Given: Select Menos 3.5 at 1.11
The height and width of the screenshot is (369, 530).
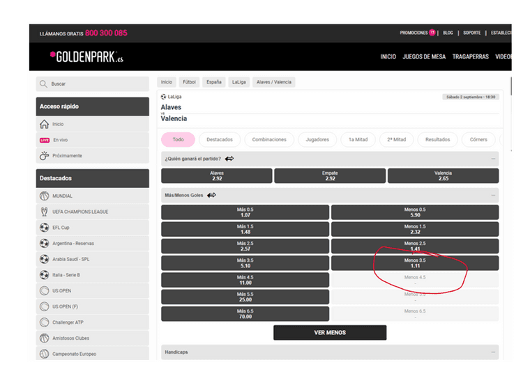Looking at the screenshot, I should [x=415, y=263].
